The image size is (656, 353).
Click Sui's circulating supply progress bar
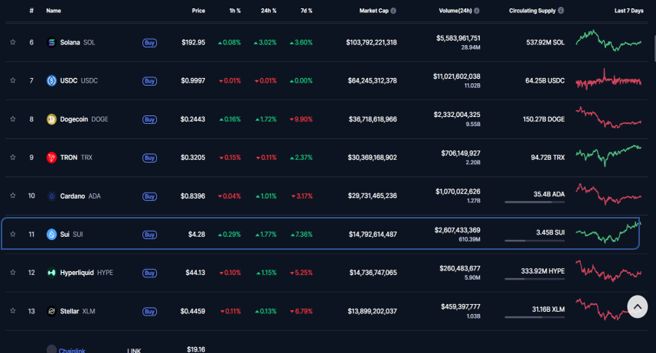tap(534, 241)
